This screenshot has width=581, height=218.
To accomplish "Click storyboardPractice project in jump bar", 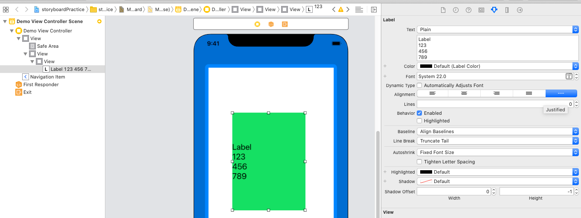I will click(59, 9).
